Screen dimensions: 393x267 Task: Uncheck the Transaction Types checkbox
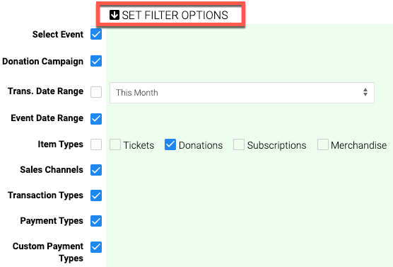click(x=96, y=195)
